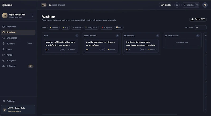Click the SOON badge beside Surveys

tap(30, 43)
